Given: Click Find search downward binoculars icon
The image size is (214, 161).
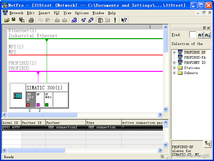Looking at the screenshot, I should click(x=208, y=35).
